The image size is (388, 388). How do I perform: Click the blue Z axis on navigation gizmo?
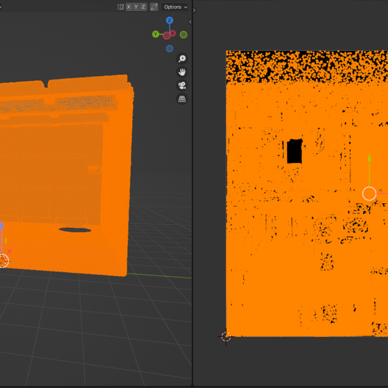[x=170, y=21]
